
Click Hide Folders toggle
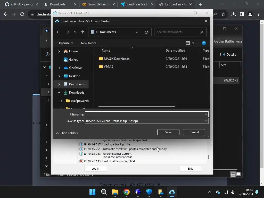coord(67,133)
